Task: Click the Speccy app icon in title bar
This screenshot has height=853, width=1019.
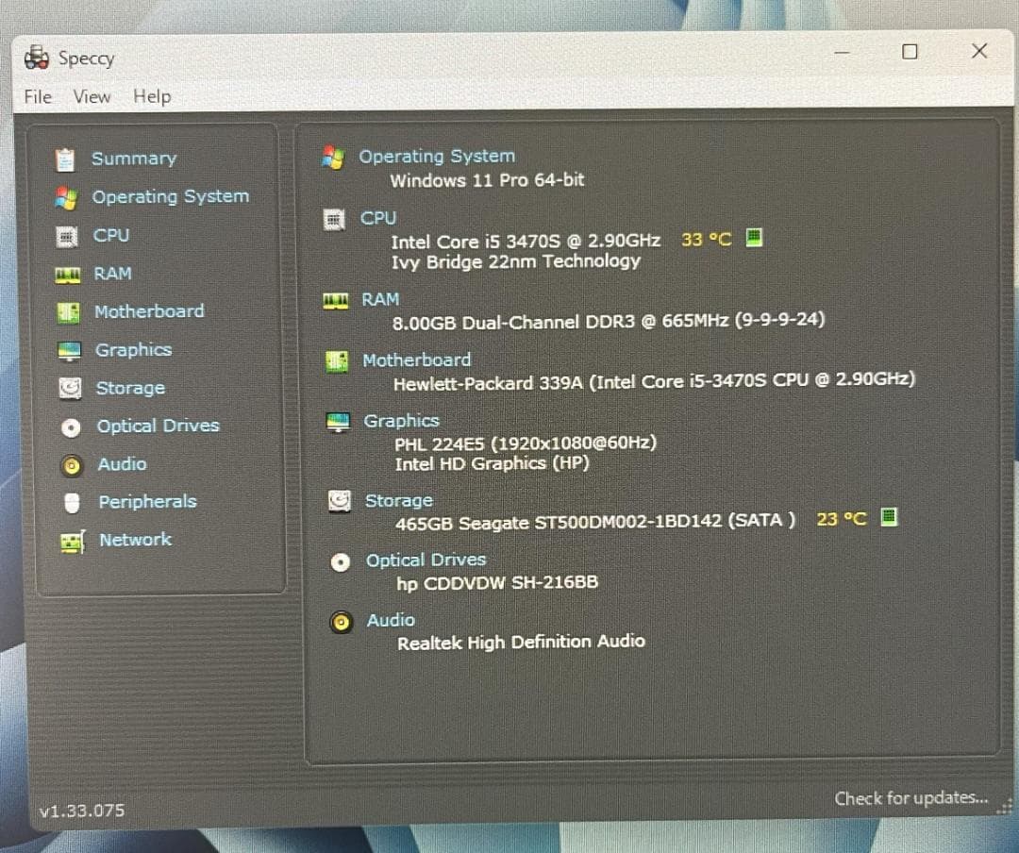Action: [x=37, y=58]
